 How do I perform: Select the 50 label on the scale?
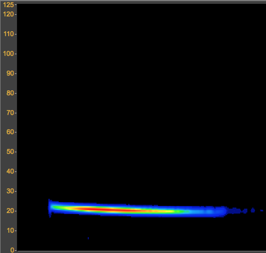(10, 152)
